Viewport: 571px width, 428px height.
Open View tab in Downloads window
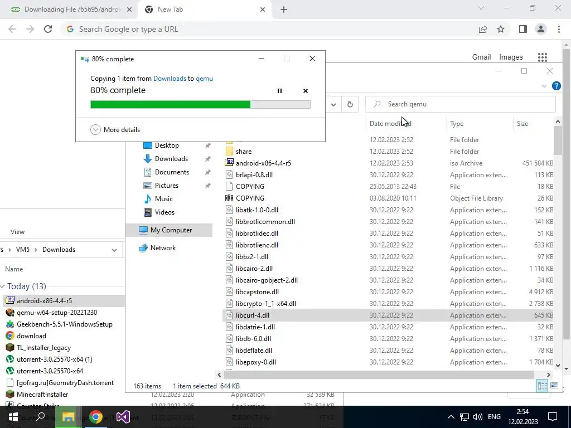(x=17, y=232)
